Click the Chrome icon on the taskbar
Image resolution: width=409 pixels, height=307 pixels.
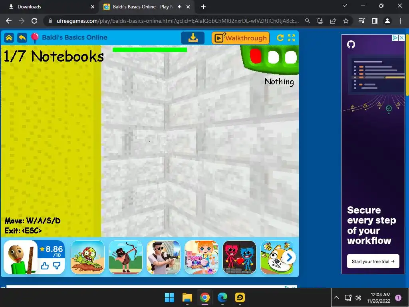coord(205,297)
